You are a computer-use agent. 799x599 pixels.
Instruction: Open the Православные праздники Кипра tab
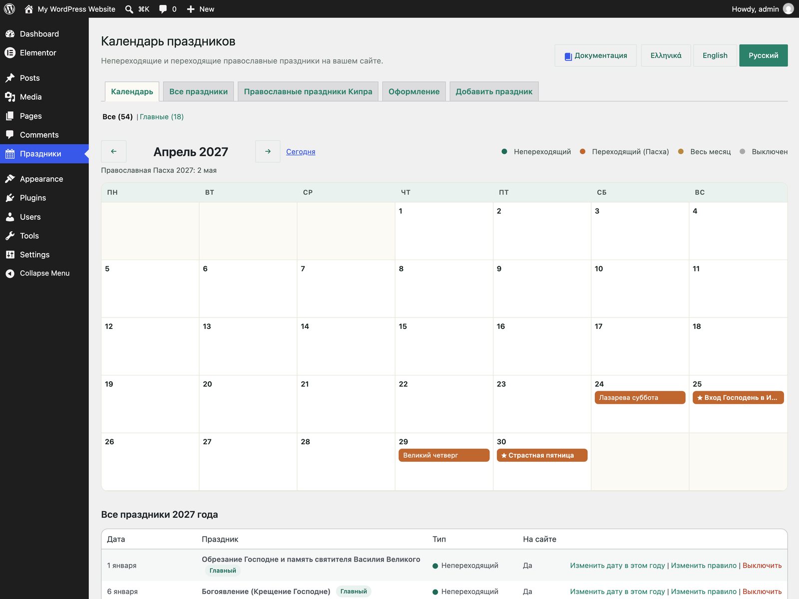click(308, 91)
